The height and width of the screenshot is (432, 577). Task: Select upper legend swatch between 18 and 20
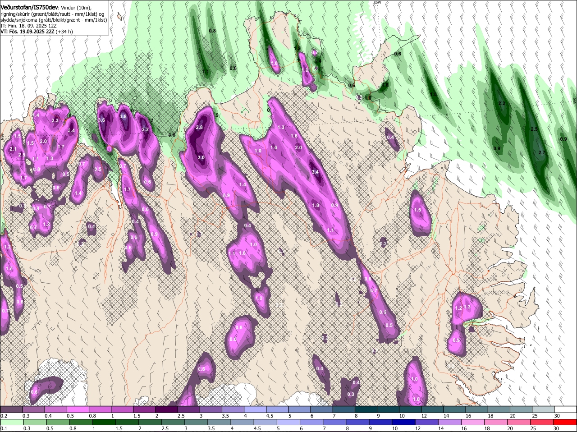click(499, 409)
